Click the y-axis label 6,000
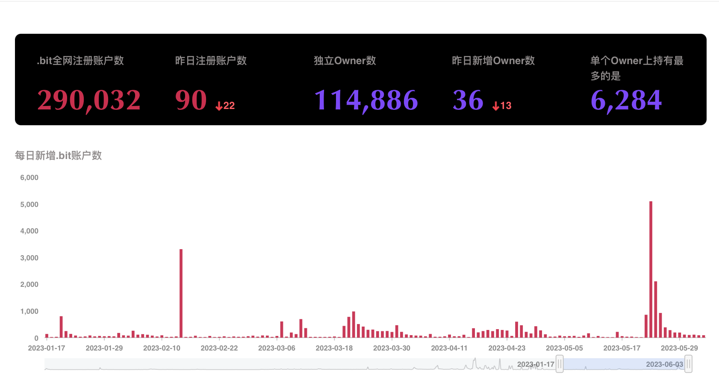The height and width of the screenshot is (383, 719). (29, 177)
